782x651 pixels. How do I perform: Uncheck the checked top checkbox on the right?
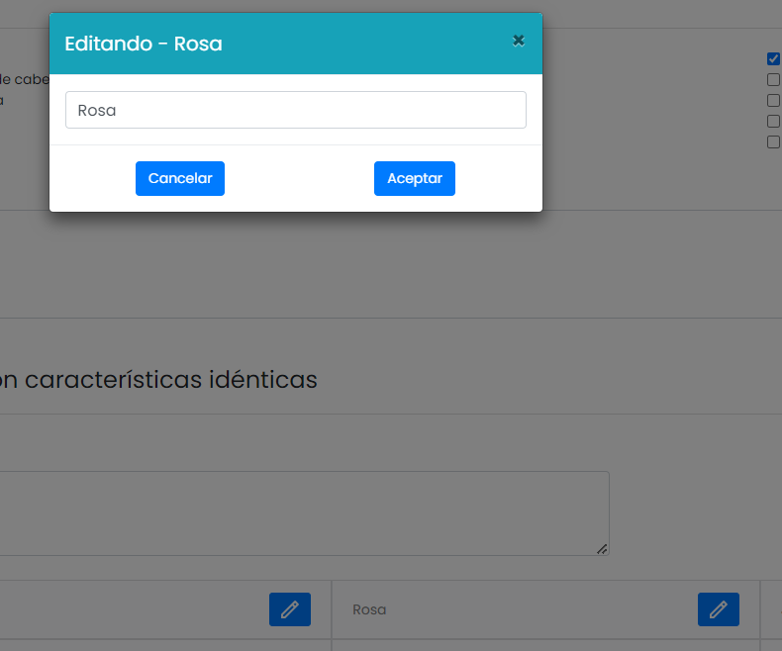click(774, 58)
